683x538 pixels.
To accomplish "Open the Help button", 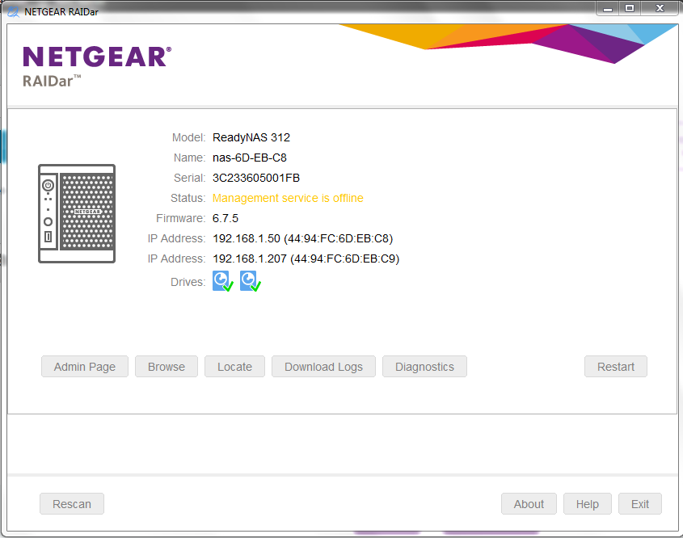I will click(x=588, y=504).
